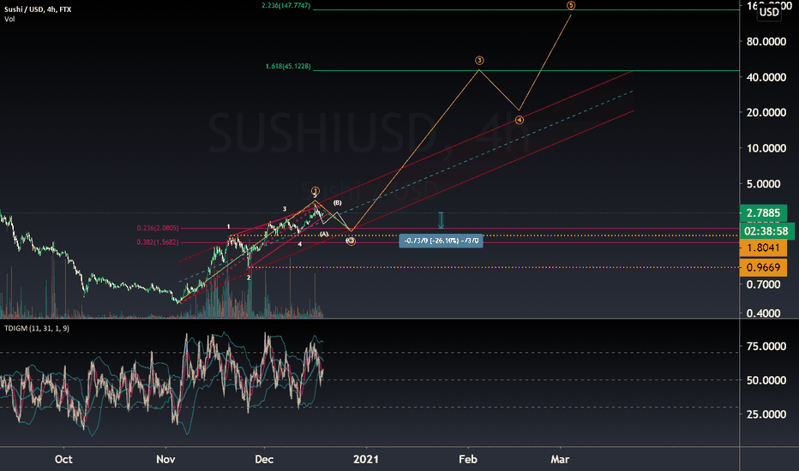Select the 2.236(147.7747) Fibonacci label

285,6
